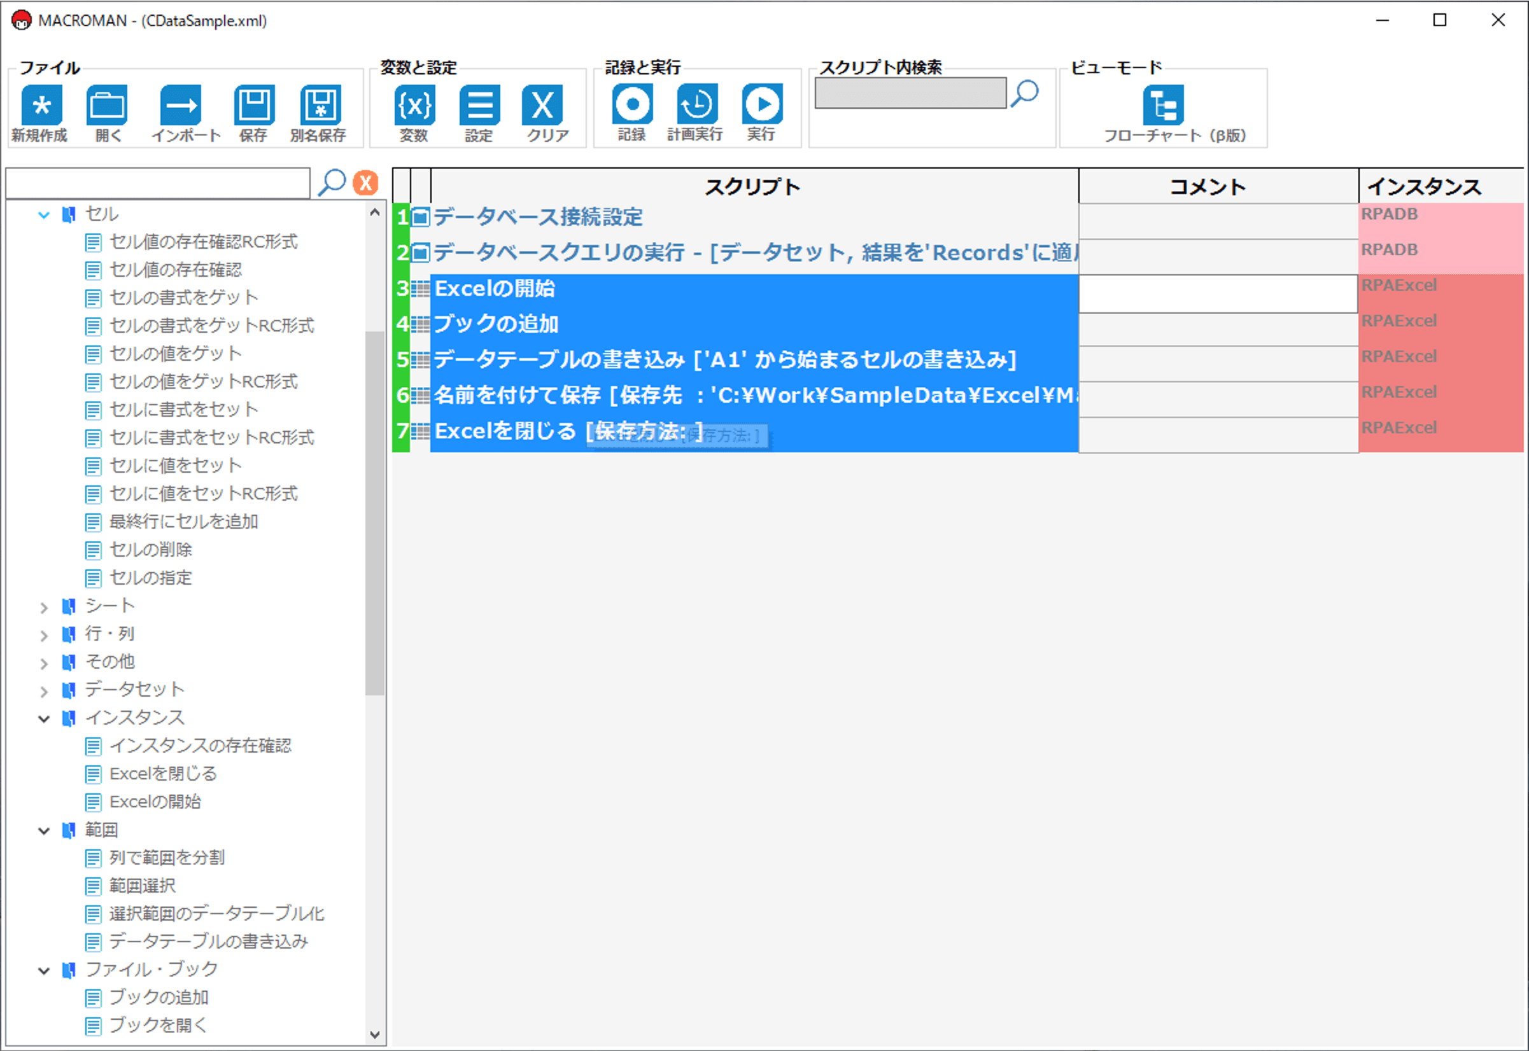Select script row Excelの開始

[x=494, y=288]
